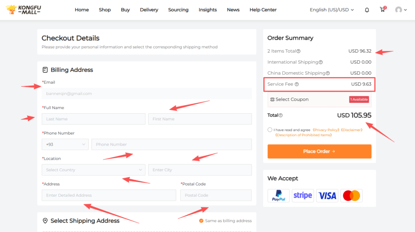Open the shopping cart icon
This screenshot has width=415, height=232.
click(x=382, y=10)
